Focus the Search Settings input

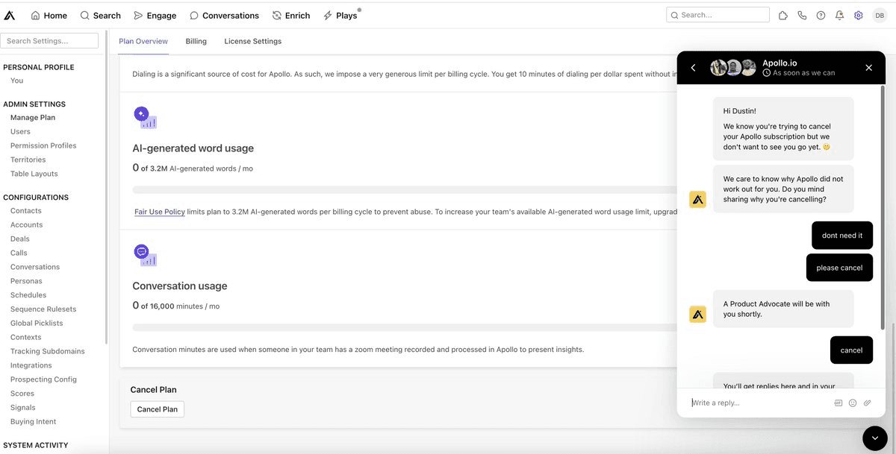point(49,41)
